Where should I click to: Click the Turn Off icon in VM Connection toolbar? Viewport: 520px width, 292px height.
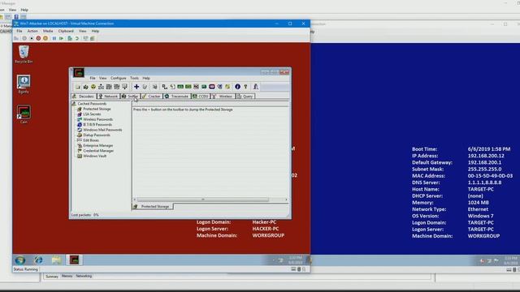32,38
